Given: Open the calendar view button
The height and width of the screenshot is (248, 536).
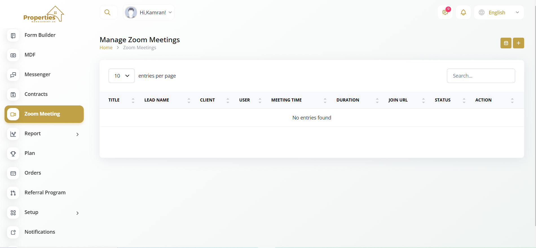Looking at the screenshot, I should (506, 43).
